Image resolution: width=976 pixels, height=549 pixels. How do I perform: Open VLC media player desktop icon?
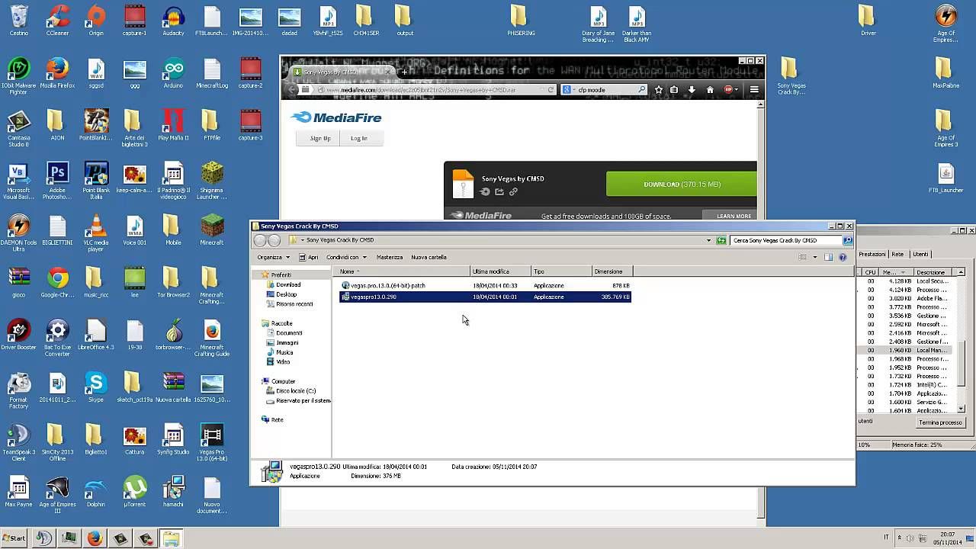pos(96,233)
